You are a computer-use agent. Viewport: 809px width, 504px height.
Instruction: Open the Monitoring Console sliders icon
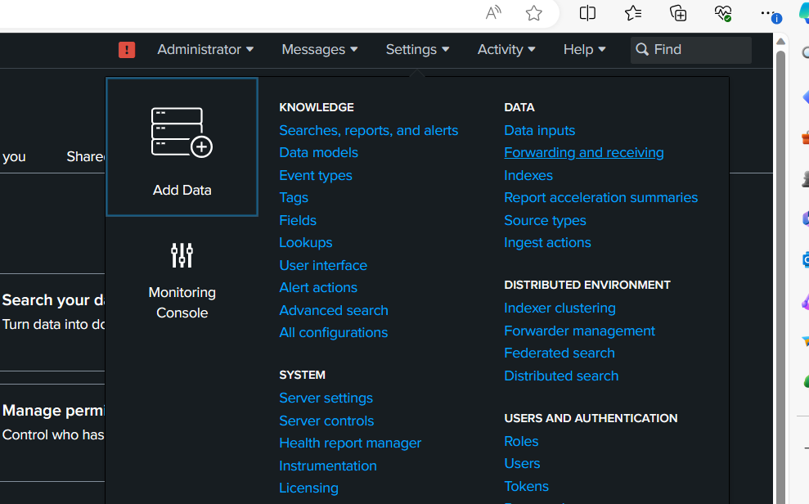182,255
